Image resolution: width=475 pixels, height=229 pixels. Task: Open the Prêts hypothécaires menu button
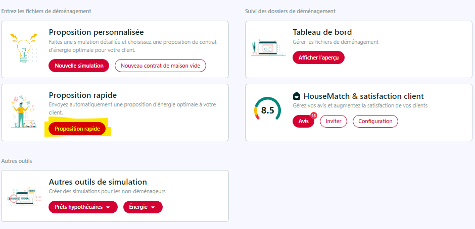[83, 207]
